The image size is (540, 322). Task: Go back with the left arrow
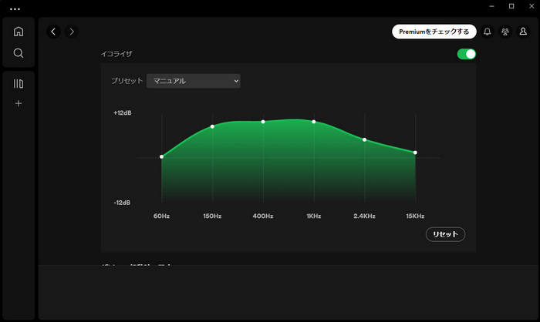(53, 32)
